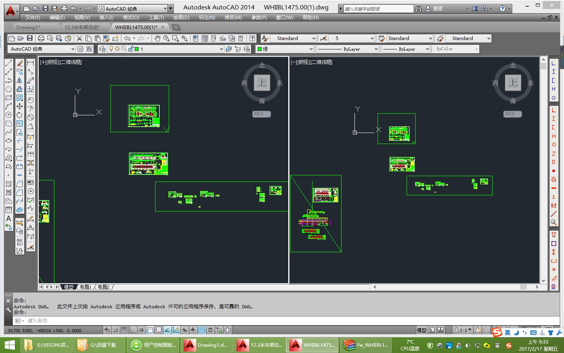
Task: Select the Rectangle drawing tool
Action: click(x=9, y=98)
